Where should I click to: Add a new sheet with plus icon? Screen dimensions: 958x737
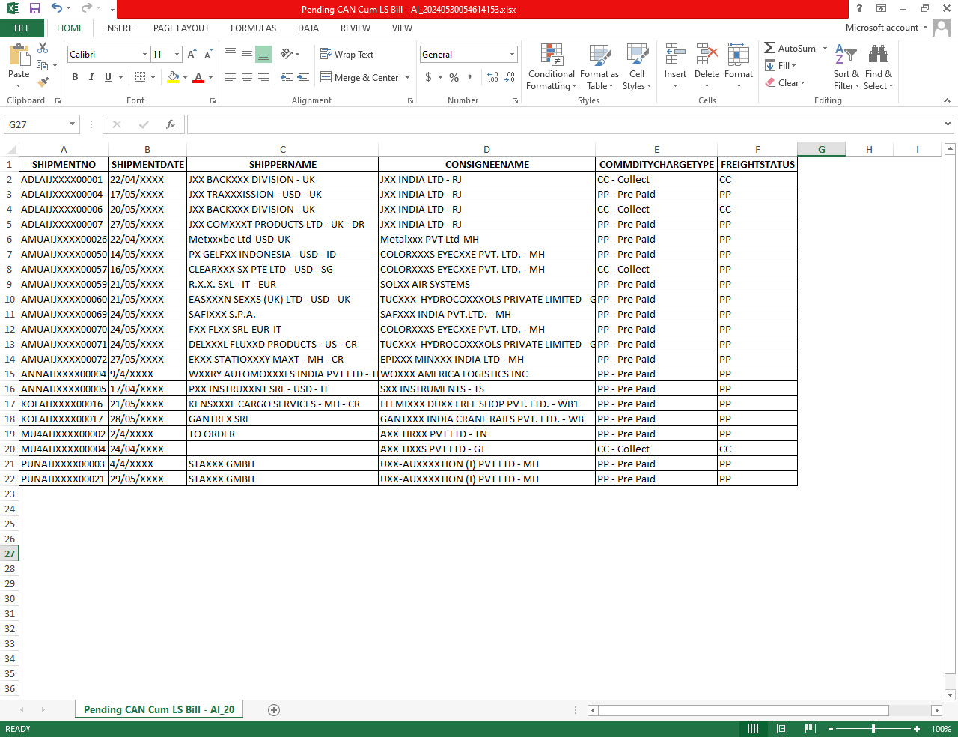pyautogui.click(x=274, y=710)
